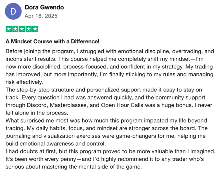Click the letter D inside the avatar

point(13,11)
